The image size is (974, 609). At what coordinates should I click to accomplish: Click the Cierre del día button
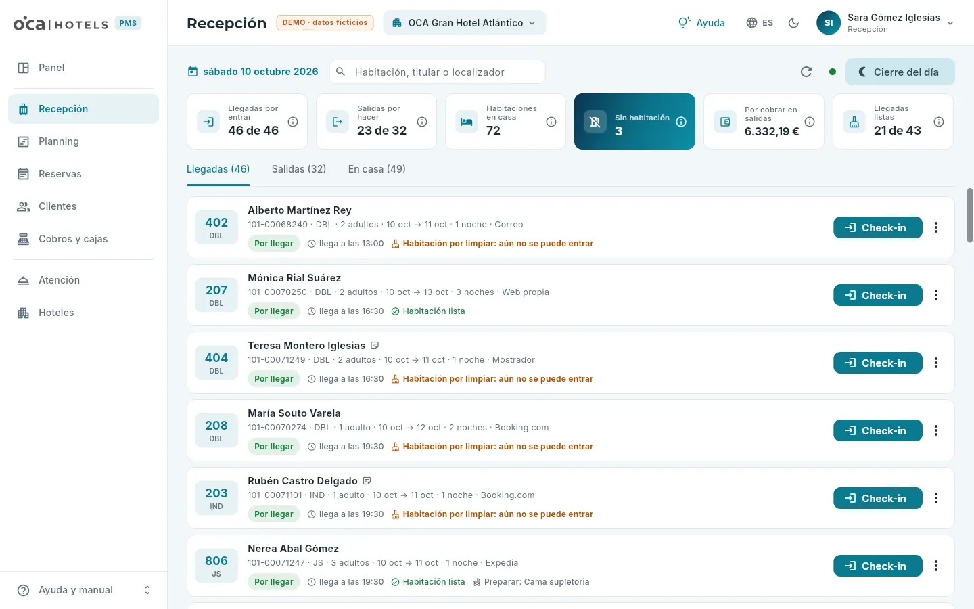900,72
